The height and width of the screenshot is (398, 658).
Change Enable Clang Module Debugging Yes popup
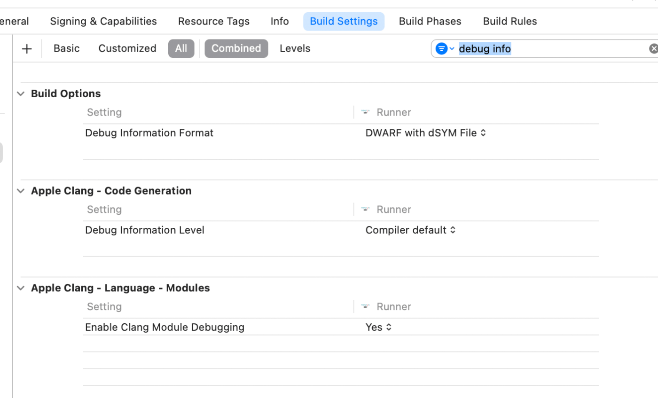pyautogui.click(x=378, y=328)
